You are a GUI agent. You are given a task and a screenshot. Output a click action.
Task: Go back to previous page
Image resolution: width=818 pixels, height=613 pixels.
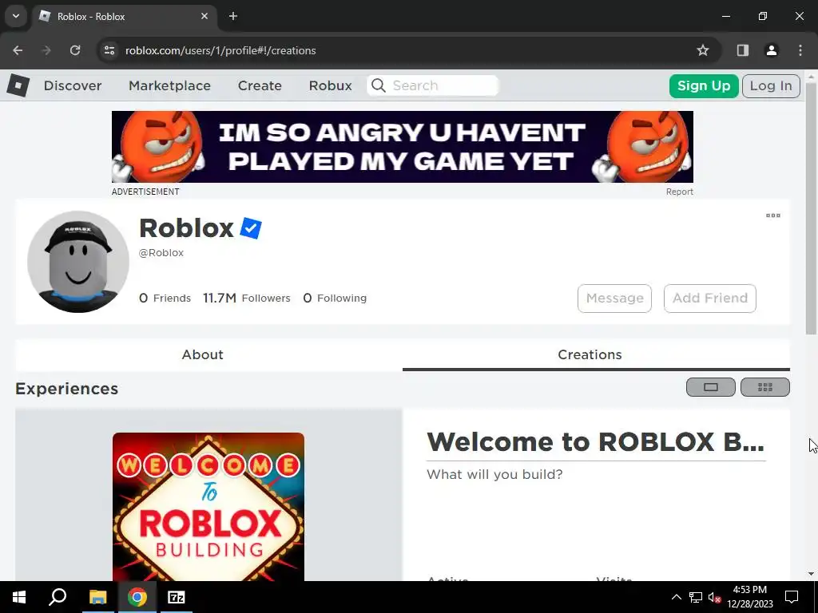point(18,50)
